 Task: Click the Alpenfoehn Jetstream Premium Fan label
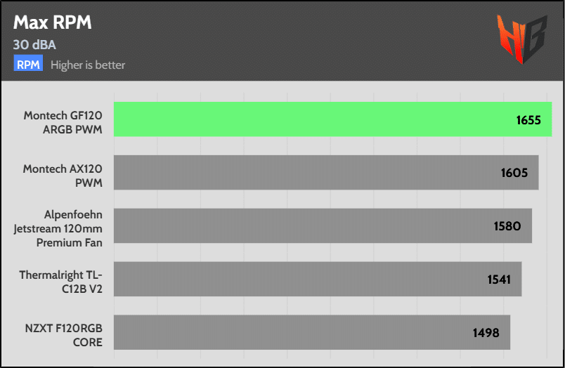point(58,229)
